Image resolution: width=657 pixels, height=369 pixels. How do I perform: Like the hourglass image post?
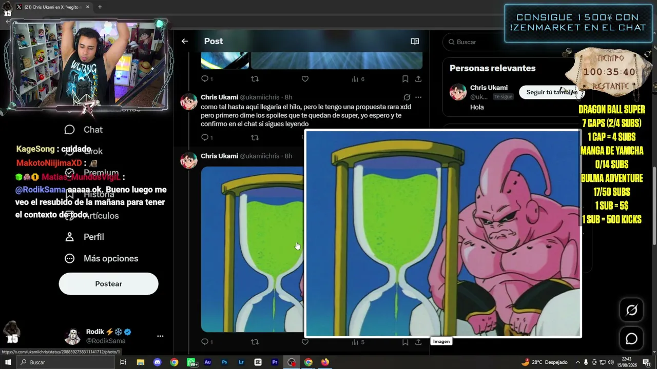tap(305, 342)
